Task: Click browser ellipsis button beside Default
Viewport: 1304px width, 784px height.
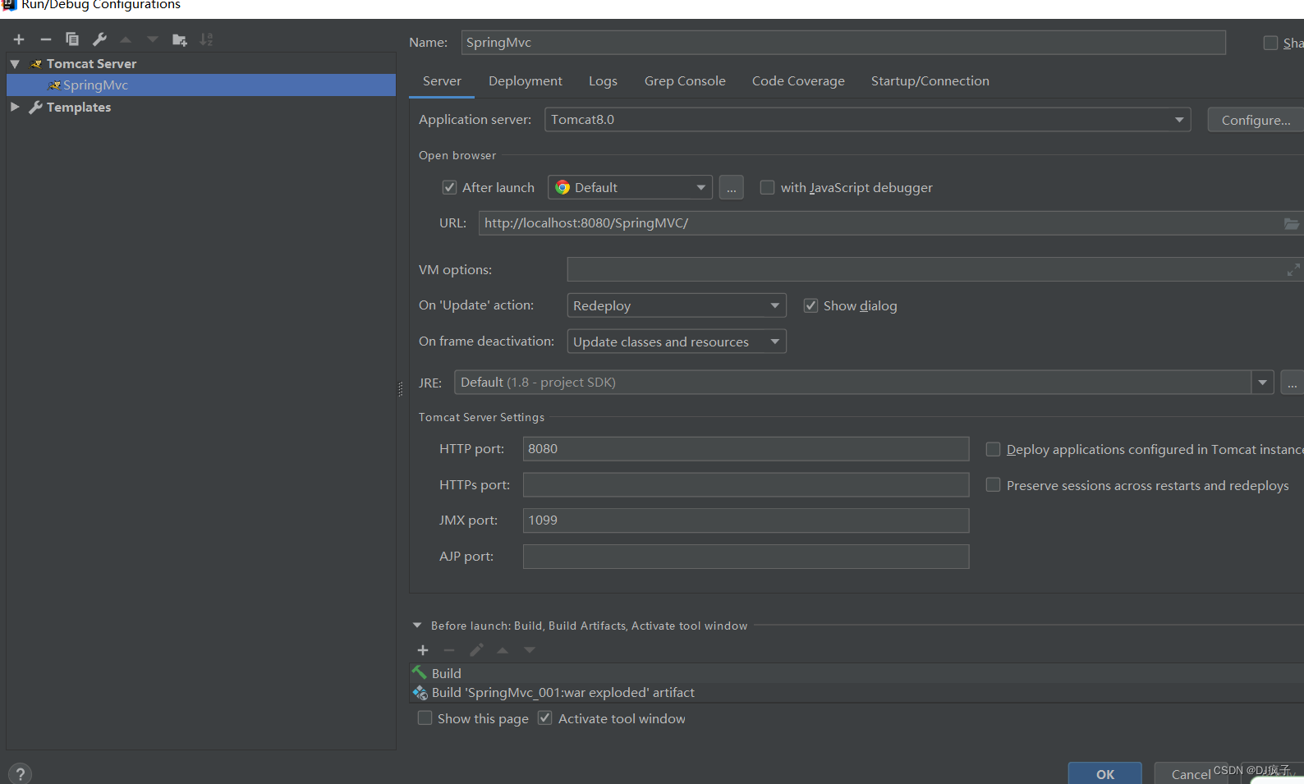Action: tap(731, 187)
